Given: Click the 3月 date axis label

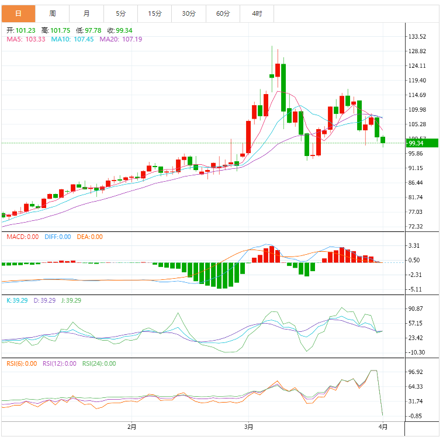Looking at the screenshot, I should [248, 427].
